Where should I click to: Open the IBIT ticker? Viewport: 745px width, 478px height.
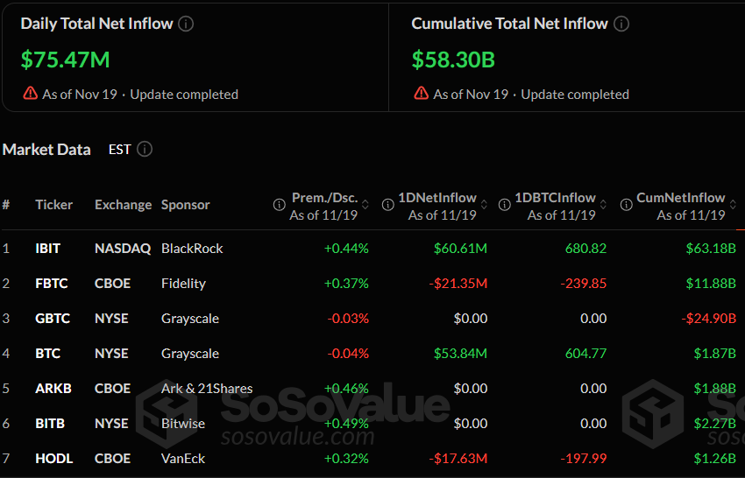coord(47,249)
